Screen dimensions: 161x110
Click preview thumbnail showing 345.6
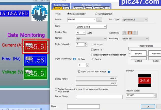coord(144,81)
